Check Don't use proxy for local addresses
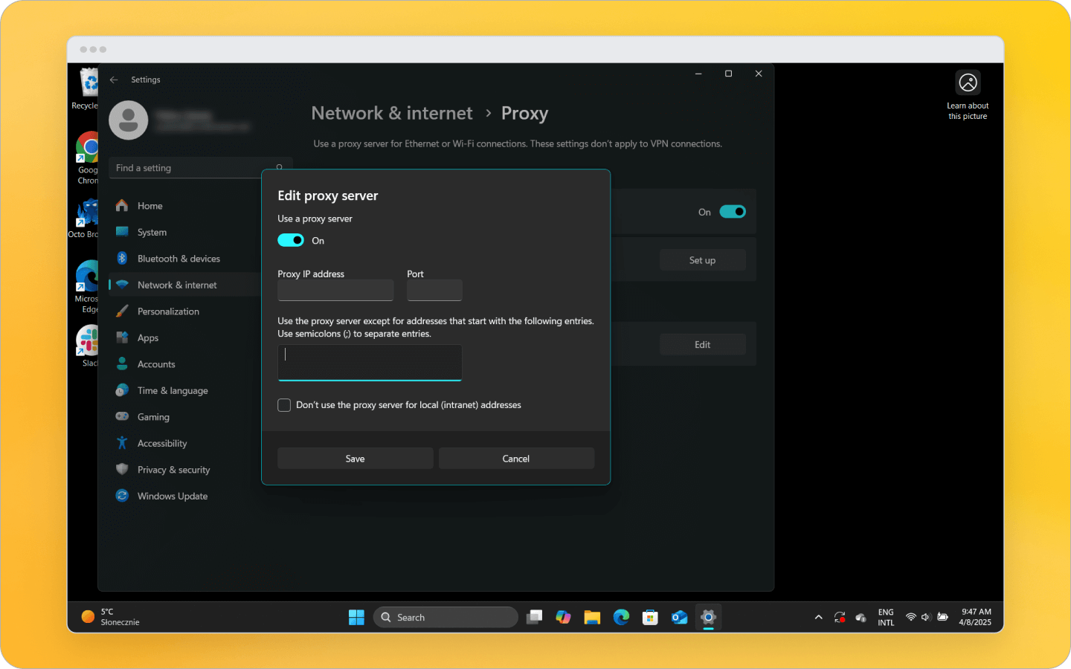Viewport: 1071px width, 669px height. click(284, 405)
